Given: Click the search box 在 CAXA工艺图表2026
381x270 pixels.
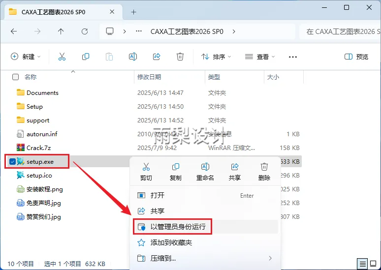Looking at the screenshot, I should tap(340, 31).
